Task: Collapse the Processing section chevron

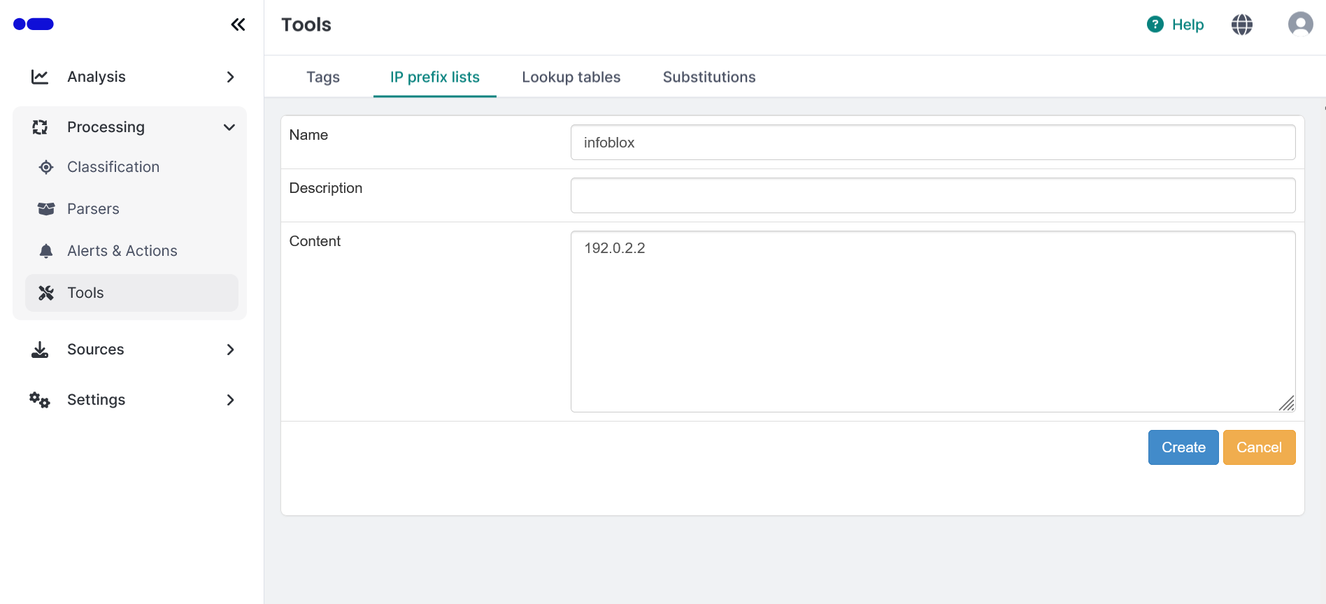Action: (229, 127)
